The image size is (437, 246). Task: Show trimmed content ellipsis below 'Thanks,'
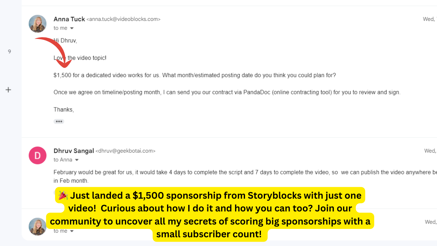click(x=59, y=121)
